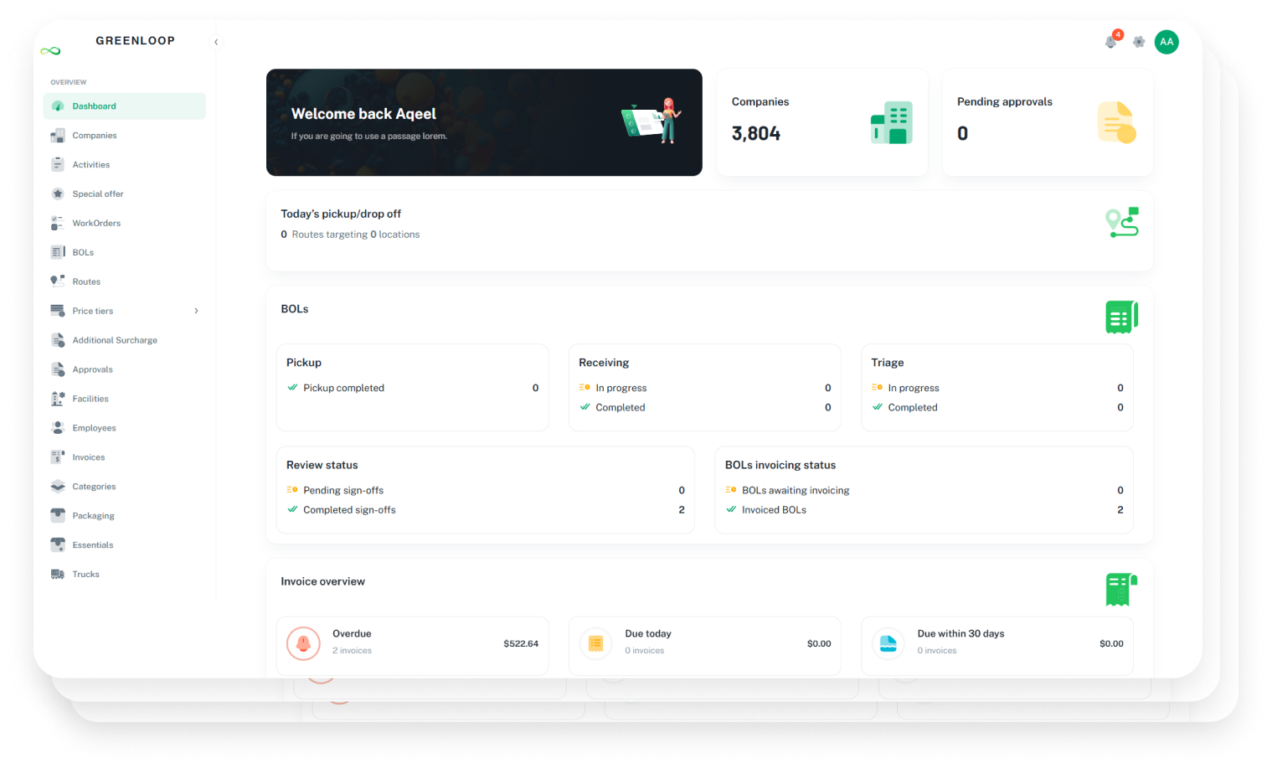Collapse the sidebar with the chevron

(x=216, y=42)
